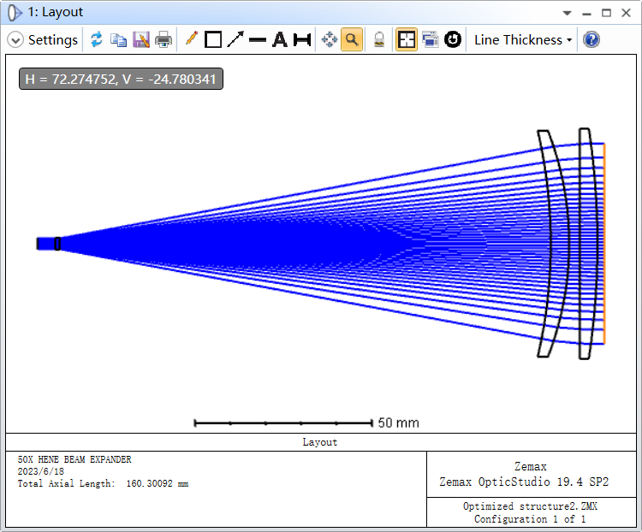Click the 50X HENE BEAM EXPANDER title
The height and width of the screenshot is (532, 642).
74,459
